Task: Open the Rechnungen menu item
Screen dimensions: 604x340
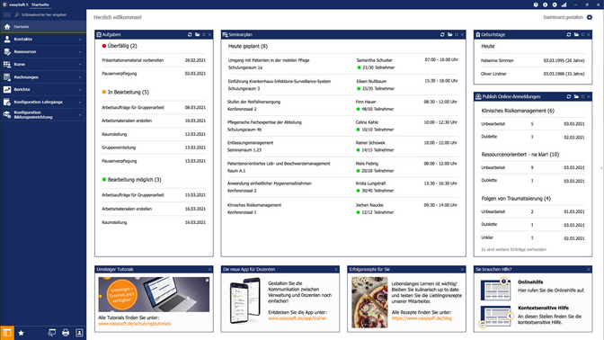Action: tap(43, 77)
